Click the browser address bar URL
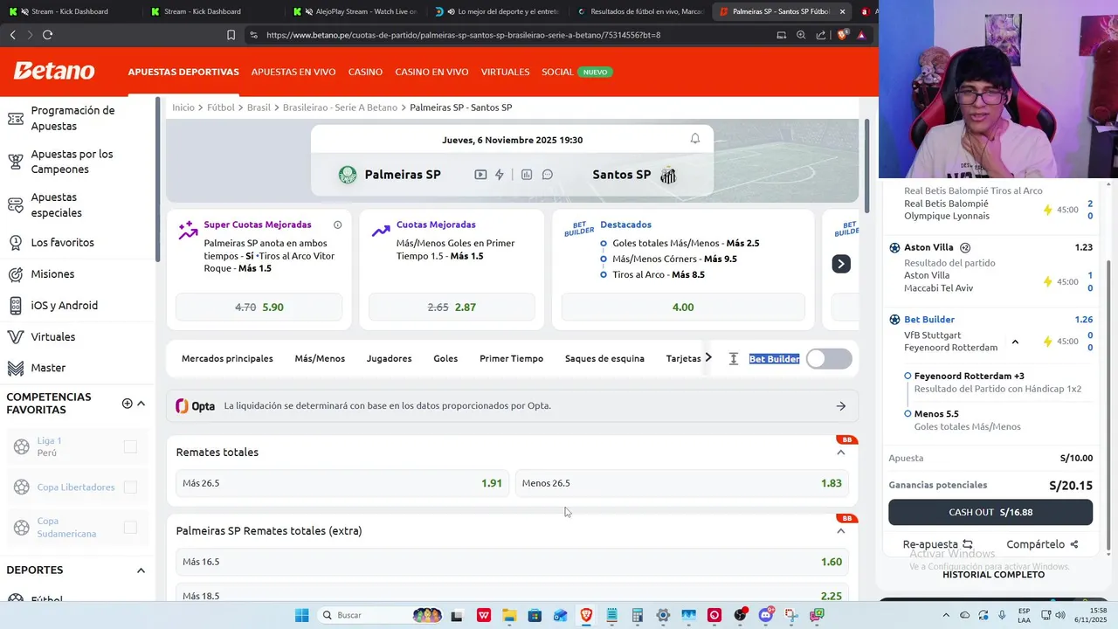Viewport: 1118px width, 629px height. (463, 35)
